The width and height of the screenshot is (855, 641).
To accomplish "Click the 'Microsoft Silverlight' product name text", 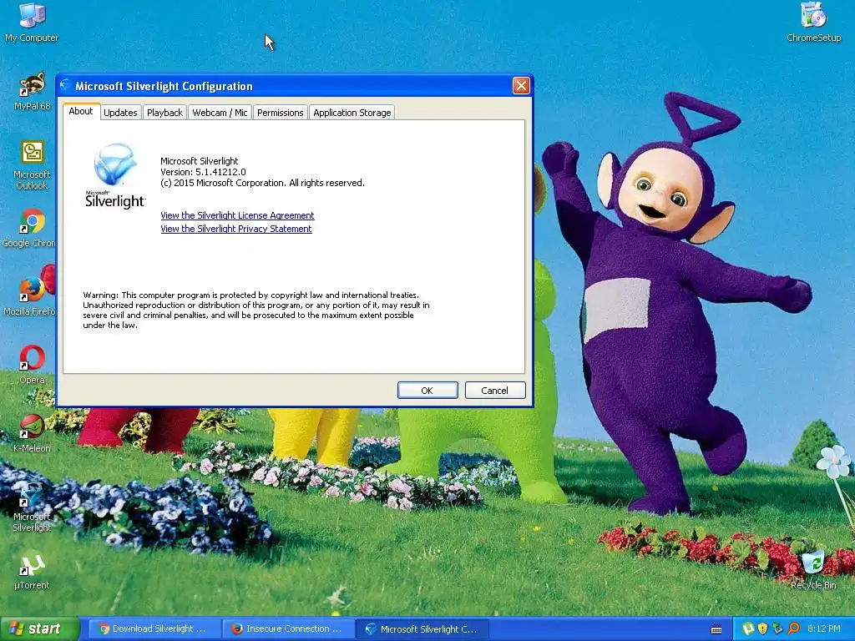I will 199,161.
